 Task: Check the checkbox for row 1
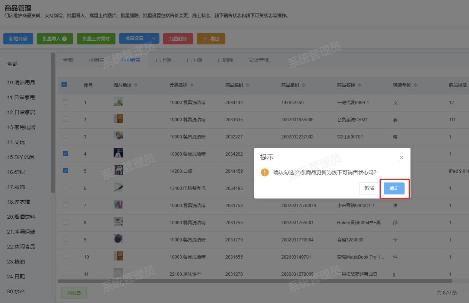[66, 102]
